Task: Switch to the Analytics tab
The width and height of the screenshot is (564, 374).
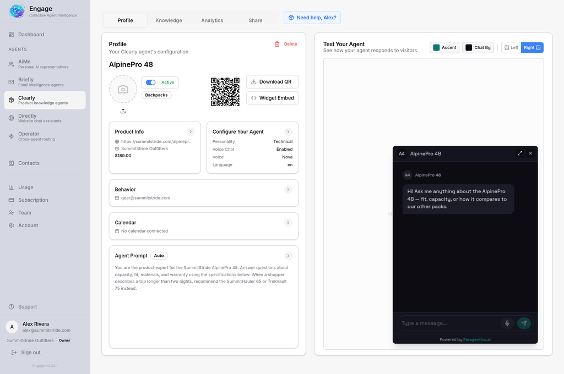Action: coord(212,20)
